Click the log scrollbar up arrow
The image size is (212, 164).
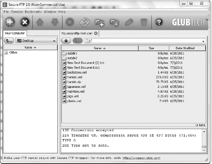pyautogui.click(x=204, y=131)
